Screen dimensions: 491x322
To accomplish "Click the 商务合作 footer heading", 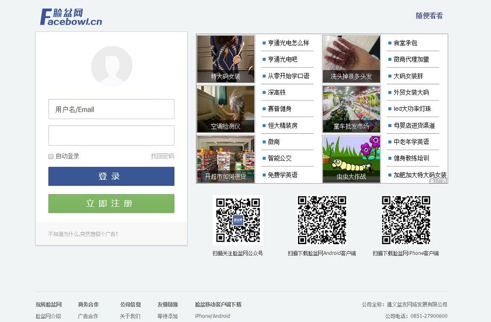I will (x=88, y=304).
